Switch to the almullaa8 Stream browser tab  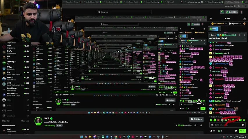point(93,2)
